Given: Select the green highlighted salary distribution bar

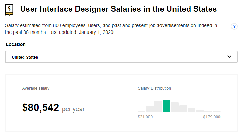Looking at the screenshot, I should [166, 106].
